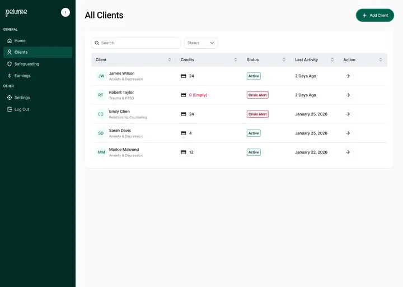Screen dimensions: 403x287
Task: Click Robert Taylor's credit card icon
Action: pyautogui.click(x=184, y=95)
